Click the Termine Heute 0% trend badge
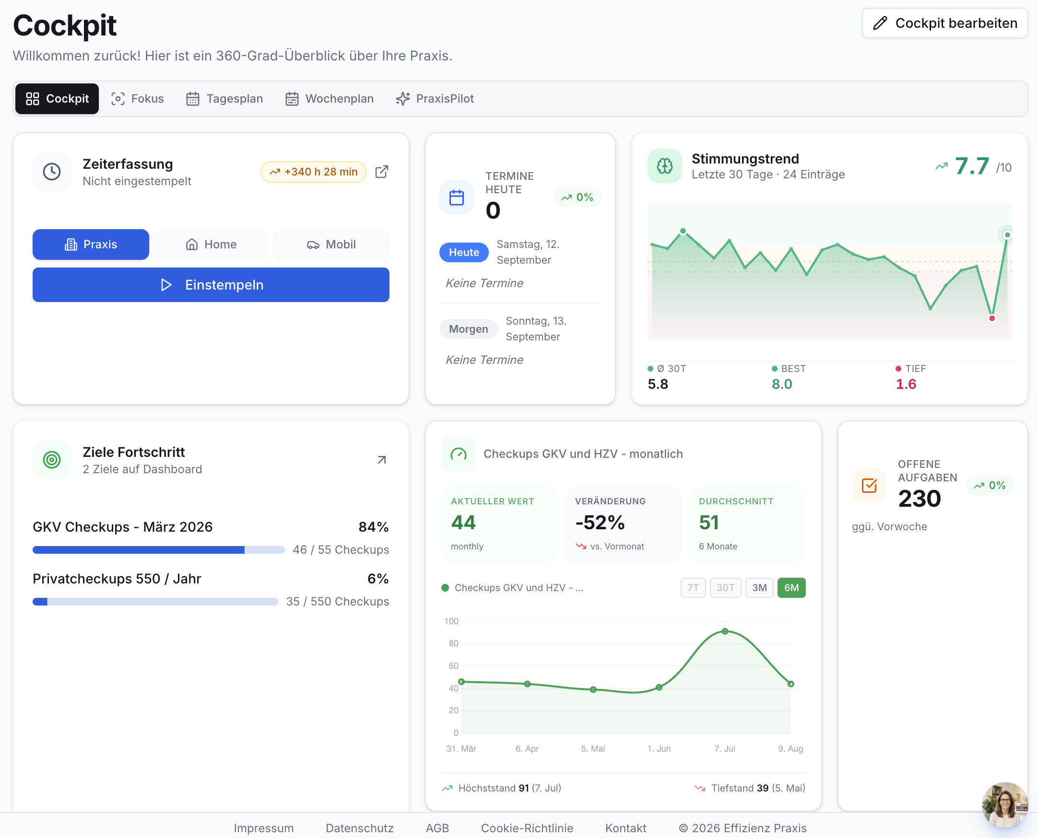1038x838 pixels. 577,198
